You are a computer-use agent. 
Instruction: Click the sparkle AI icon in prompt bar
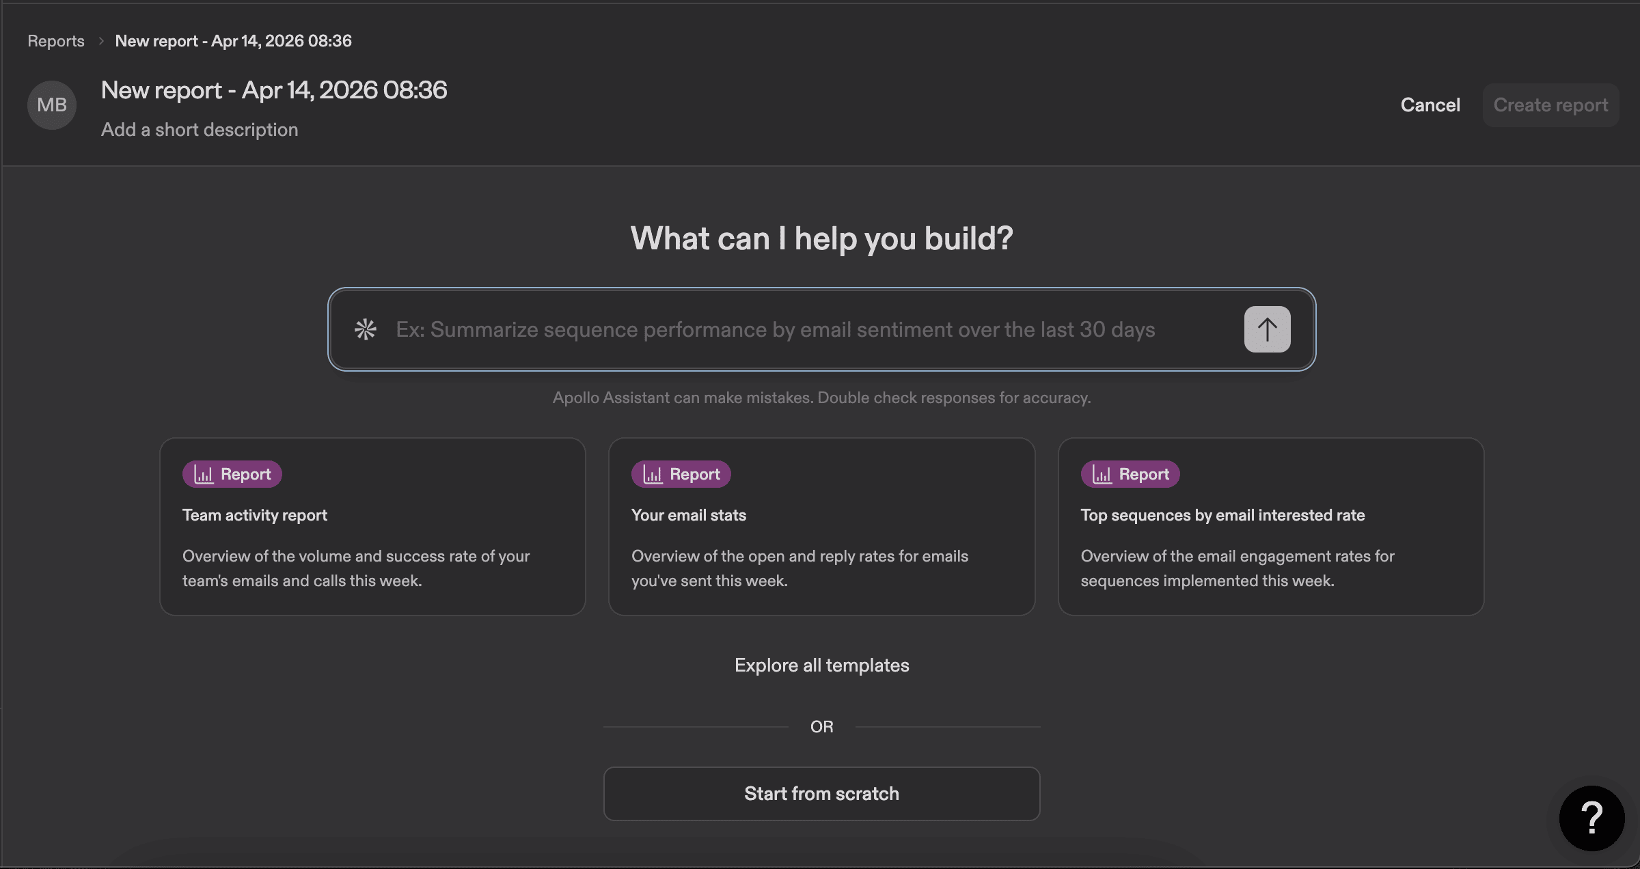pos(366,329)
